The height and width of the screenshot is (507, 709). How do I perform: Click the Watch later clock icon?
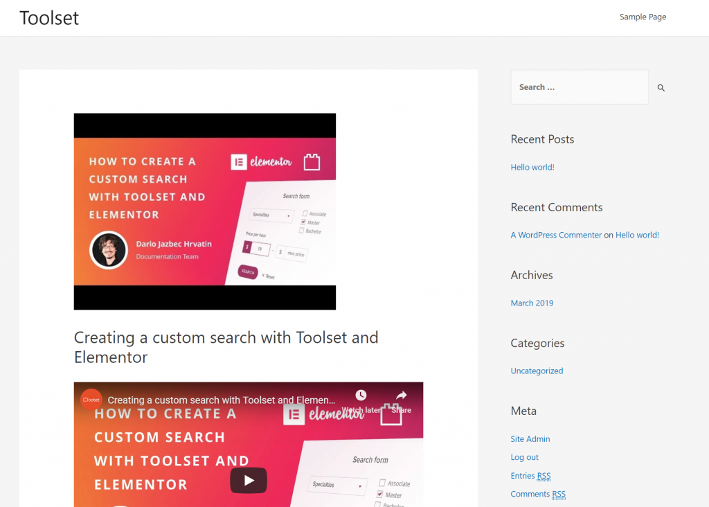pyautogui.click(x=361, y=395)
